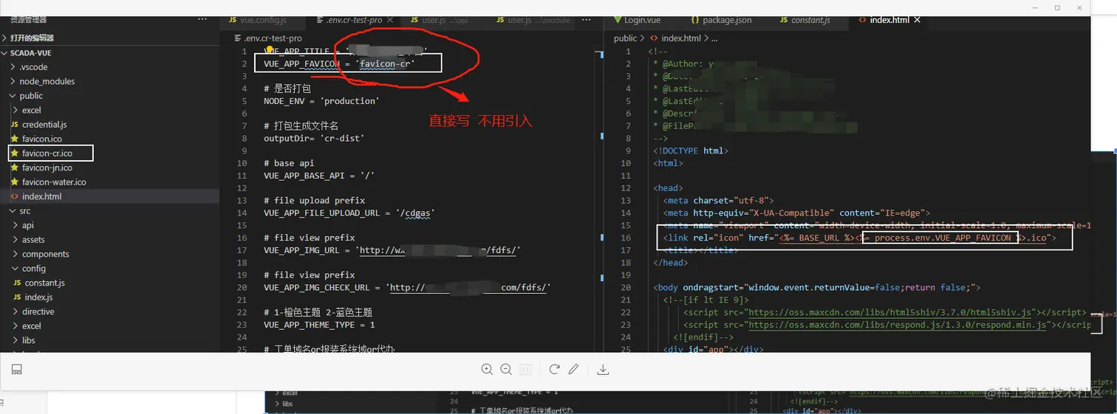The height and width of the screenshot is (414, 1117).
Task: Click the outputDir= 'cr-dist' line
Action: coord(315,138)
